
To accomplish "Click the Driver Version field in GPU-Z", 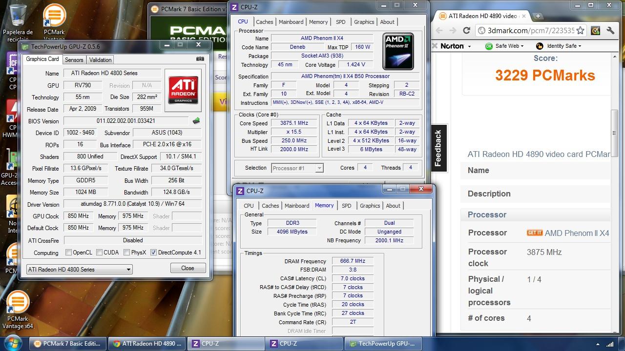I will point(133,204).
